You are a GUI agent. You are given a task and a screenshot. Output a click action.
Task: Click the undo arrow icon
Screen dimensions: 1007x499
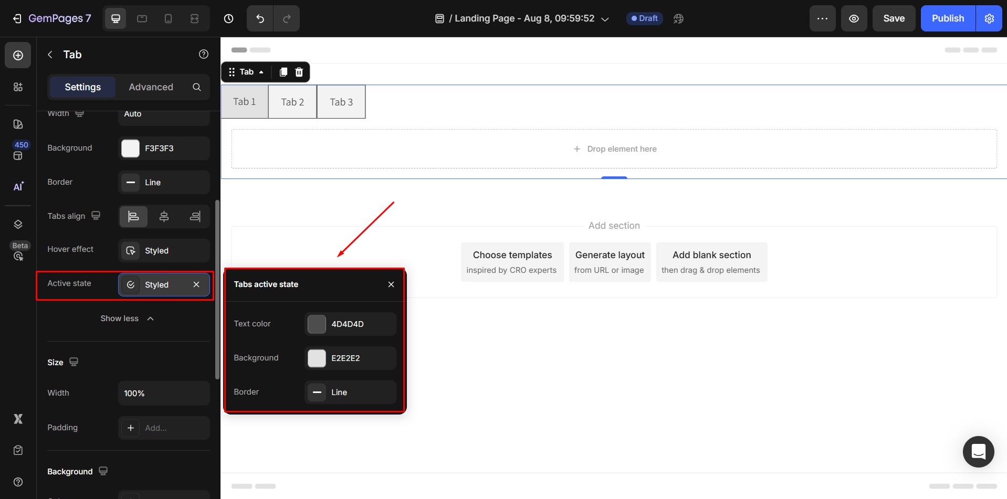click(260, 18)
